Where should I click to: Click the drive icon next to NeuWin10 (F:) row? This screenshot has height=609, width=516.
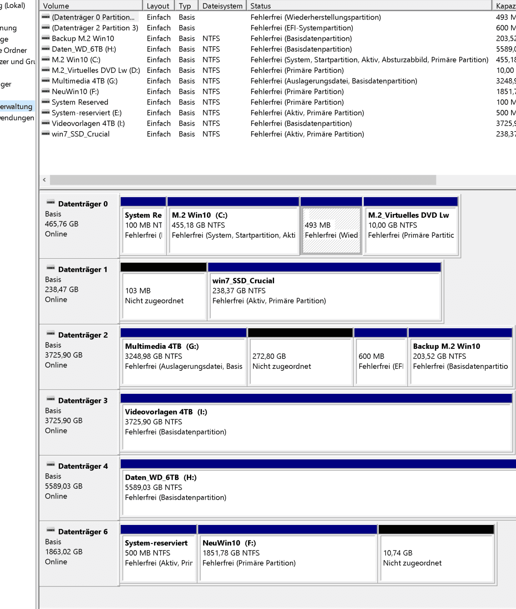[46, 91]
